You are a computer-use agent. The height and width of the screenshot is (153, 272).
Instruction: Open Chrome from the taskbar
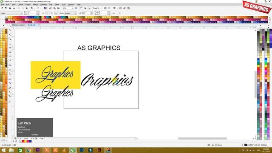click(29, 150)
